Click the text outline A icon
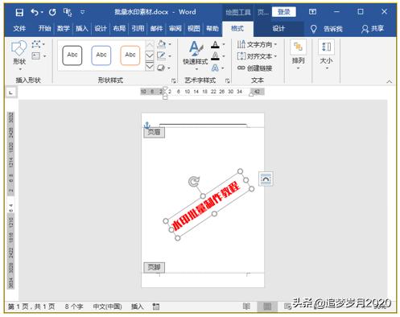 215,56
